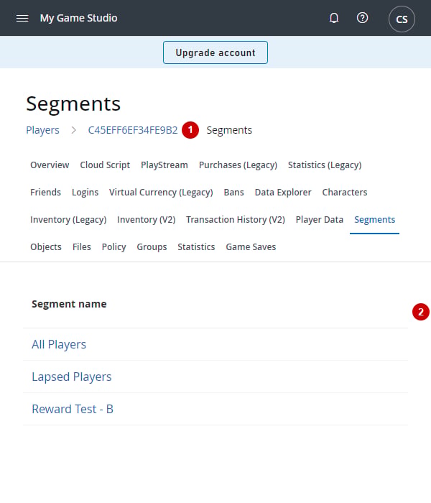Open the Inventory (Legacy) tab

pos(68,219)
